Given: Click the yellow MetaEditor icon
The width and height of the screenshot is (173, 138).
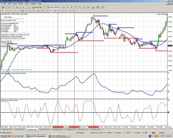Looking at the screenshot, I should (x=44, y=7).
